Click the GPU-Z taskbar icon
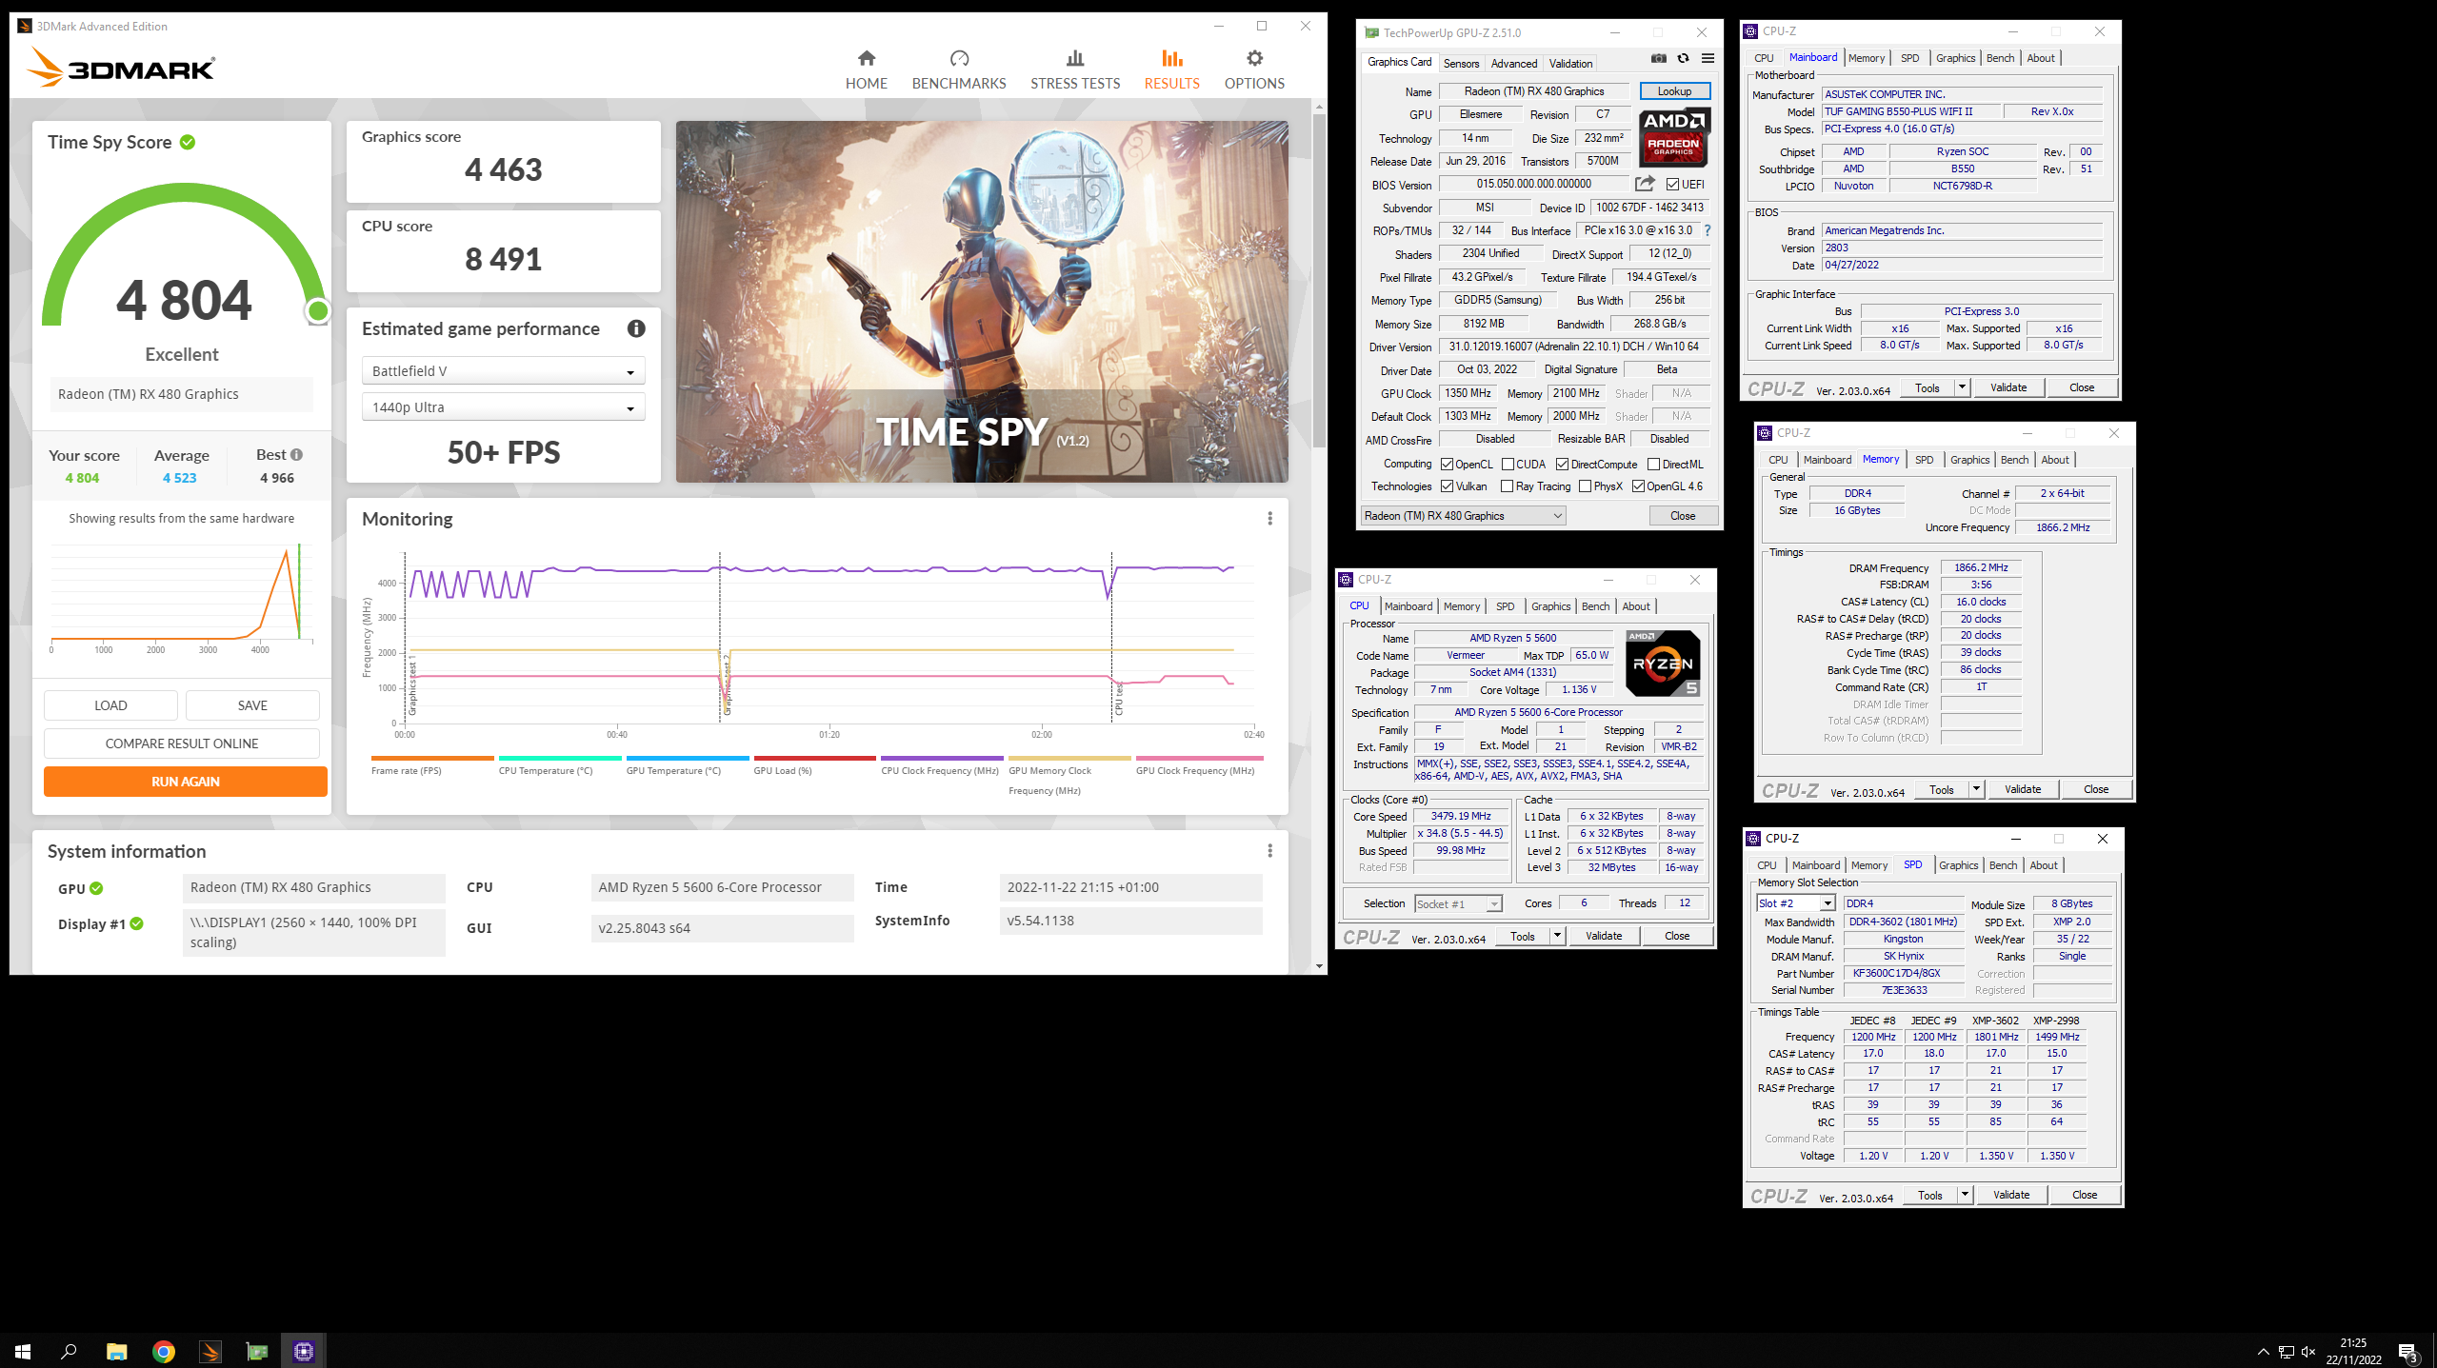This screenshot has width=2437, height=1368. [x=257, y=1351]
